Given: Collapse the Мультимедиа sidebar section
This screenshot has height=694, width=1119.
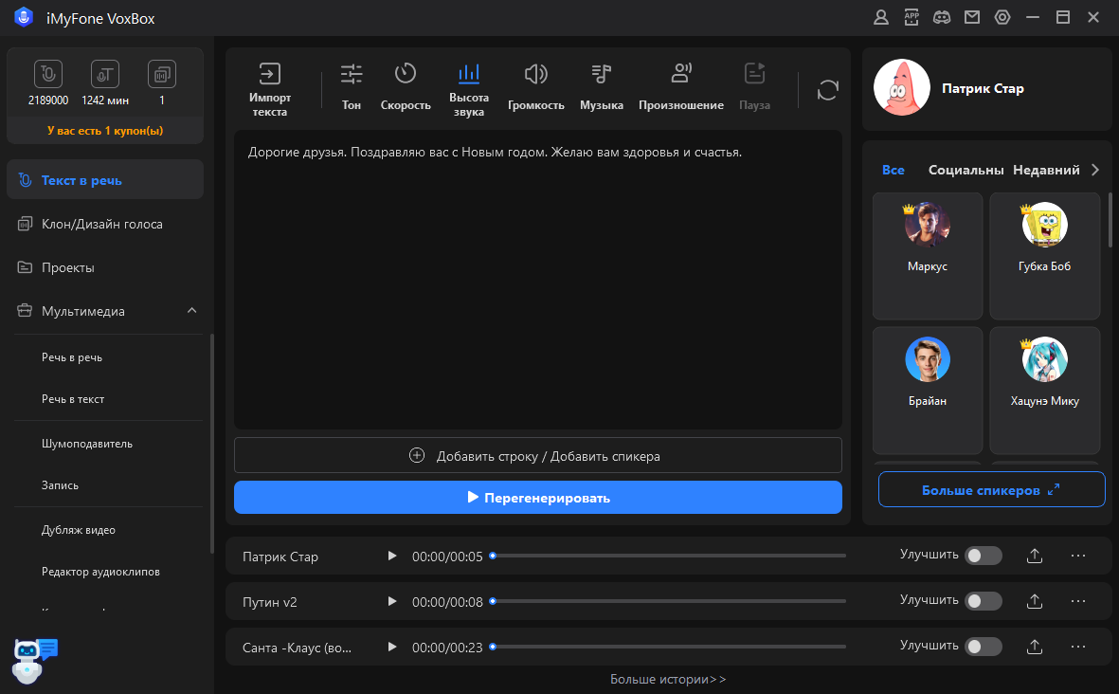Looking at the screenshot, I should pyautogui.click(x=191, y=311).
